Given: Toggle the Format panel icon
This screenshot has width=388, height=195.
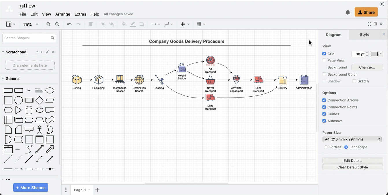Looking at the screenshot, I should click(375, 24).
